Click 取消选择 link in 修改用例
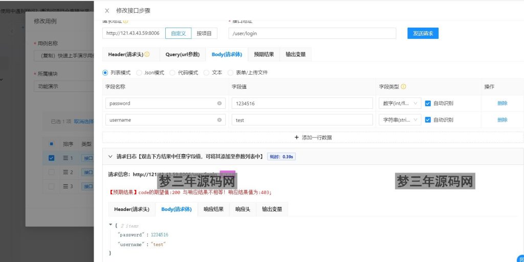Image resolution: width=524 pixels, height=262 pixels. click(83, 122)
